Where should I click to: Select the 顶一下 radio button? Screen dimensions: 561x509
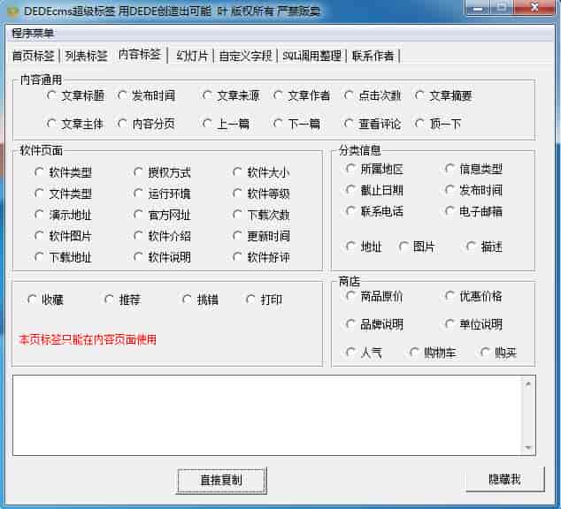(438, 124)
